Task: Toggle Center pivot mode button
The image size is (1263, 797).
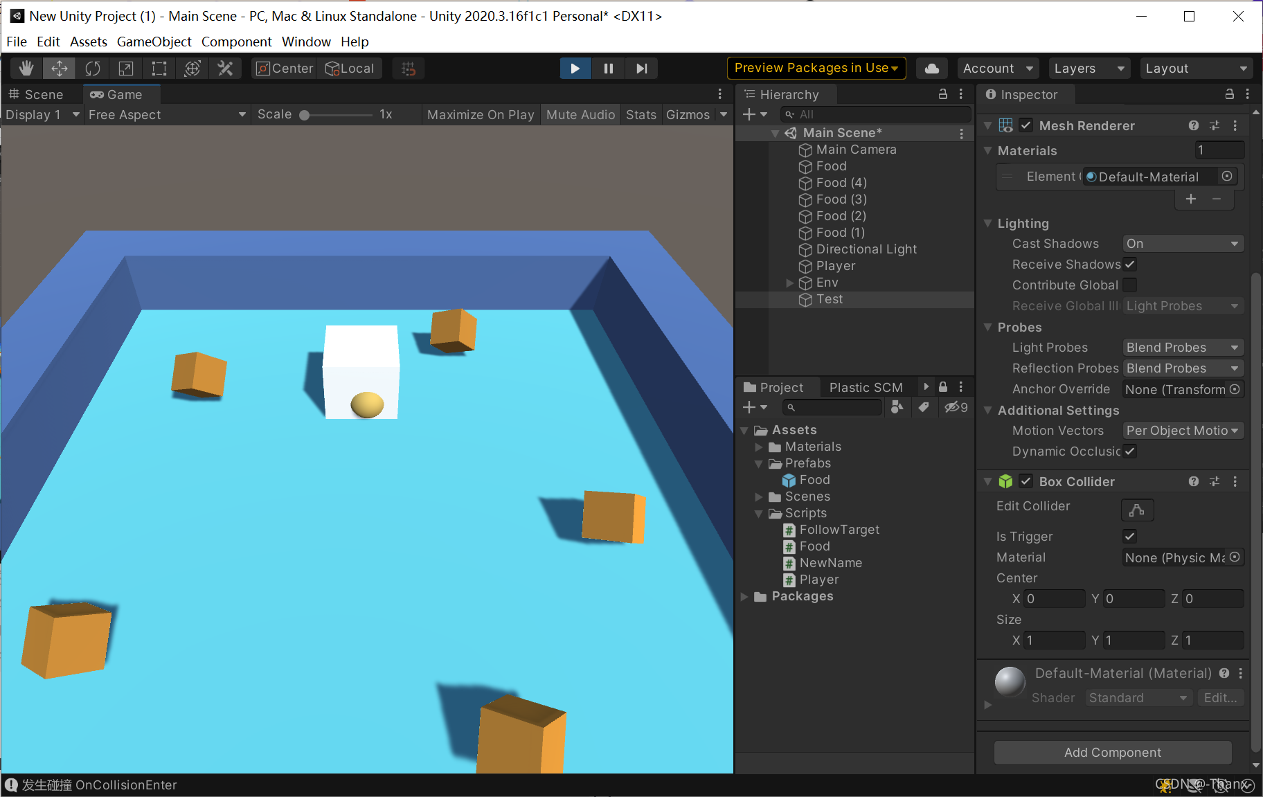Action: coord(285,69)
